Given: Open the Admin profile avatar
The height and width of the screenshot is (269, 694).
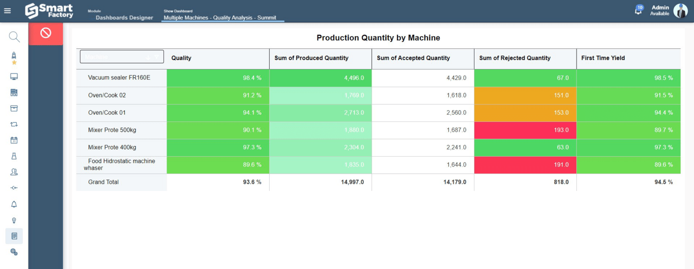Looking at the screenshot, I should click(x=681, y=10).
